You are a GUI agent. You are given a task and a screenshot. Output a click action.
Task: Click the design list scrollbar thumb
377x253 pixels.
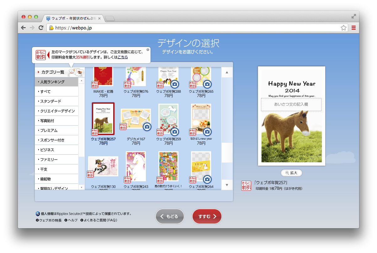[x=227, y=152]
